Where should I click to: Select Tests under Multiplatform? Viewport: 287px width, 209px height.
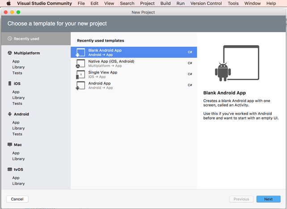tap(17, 73)
